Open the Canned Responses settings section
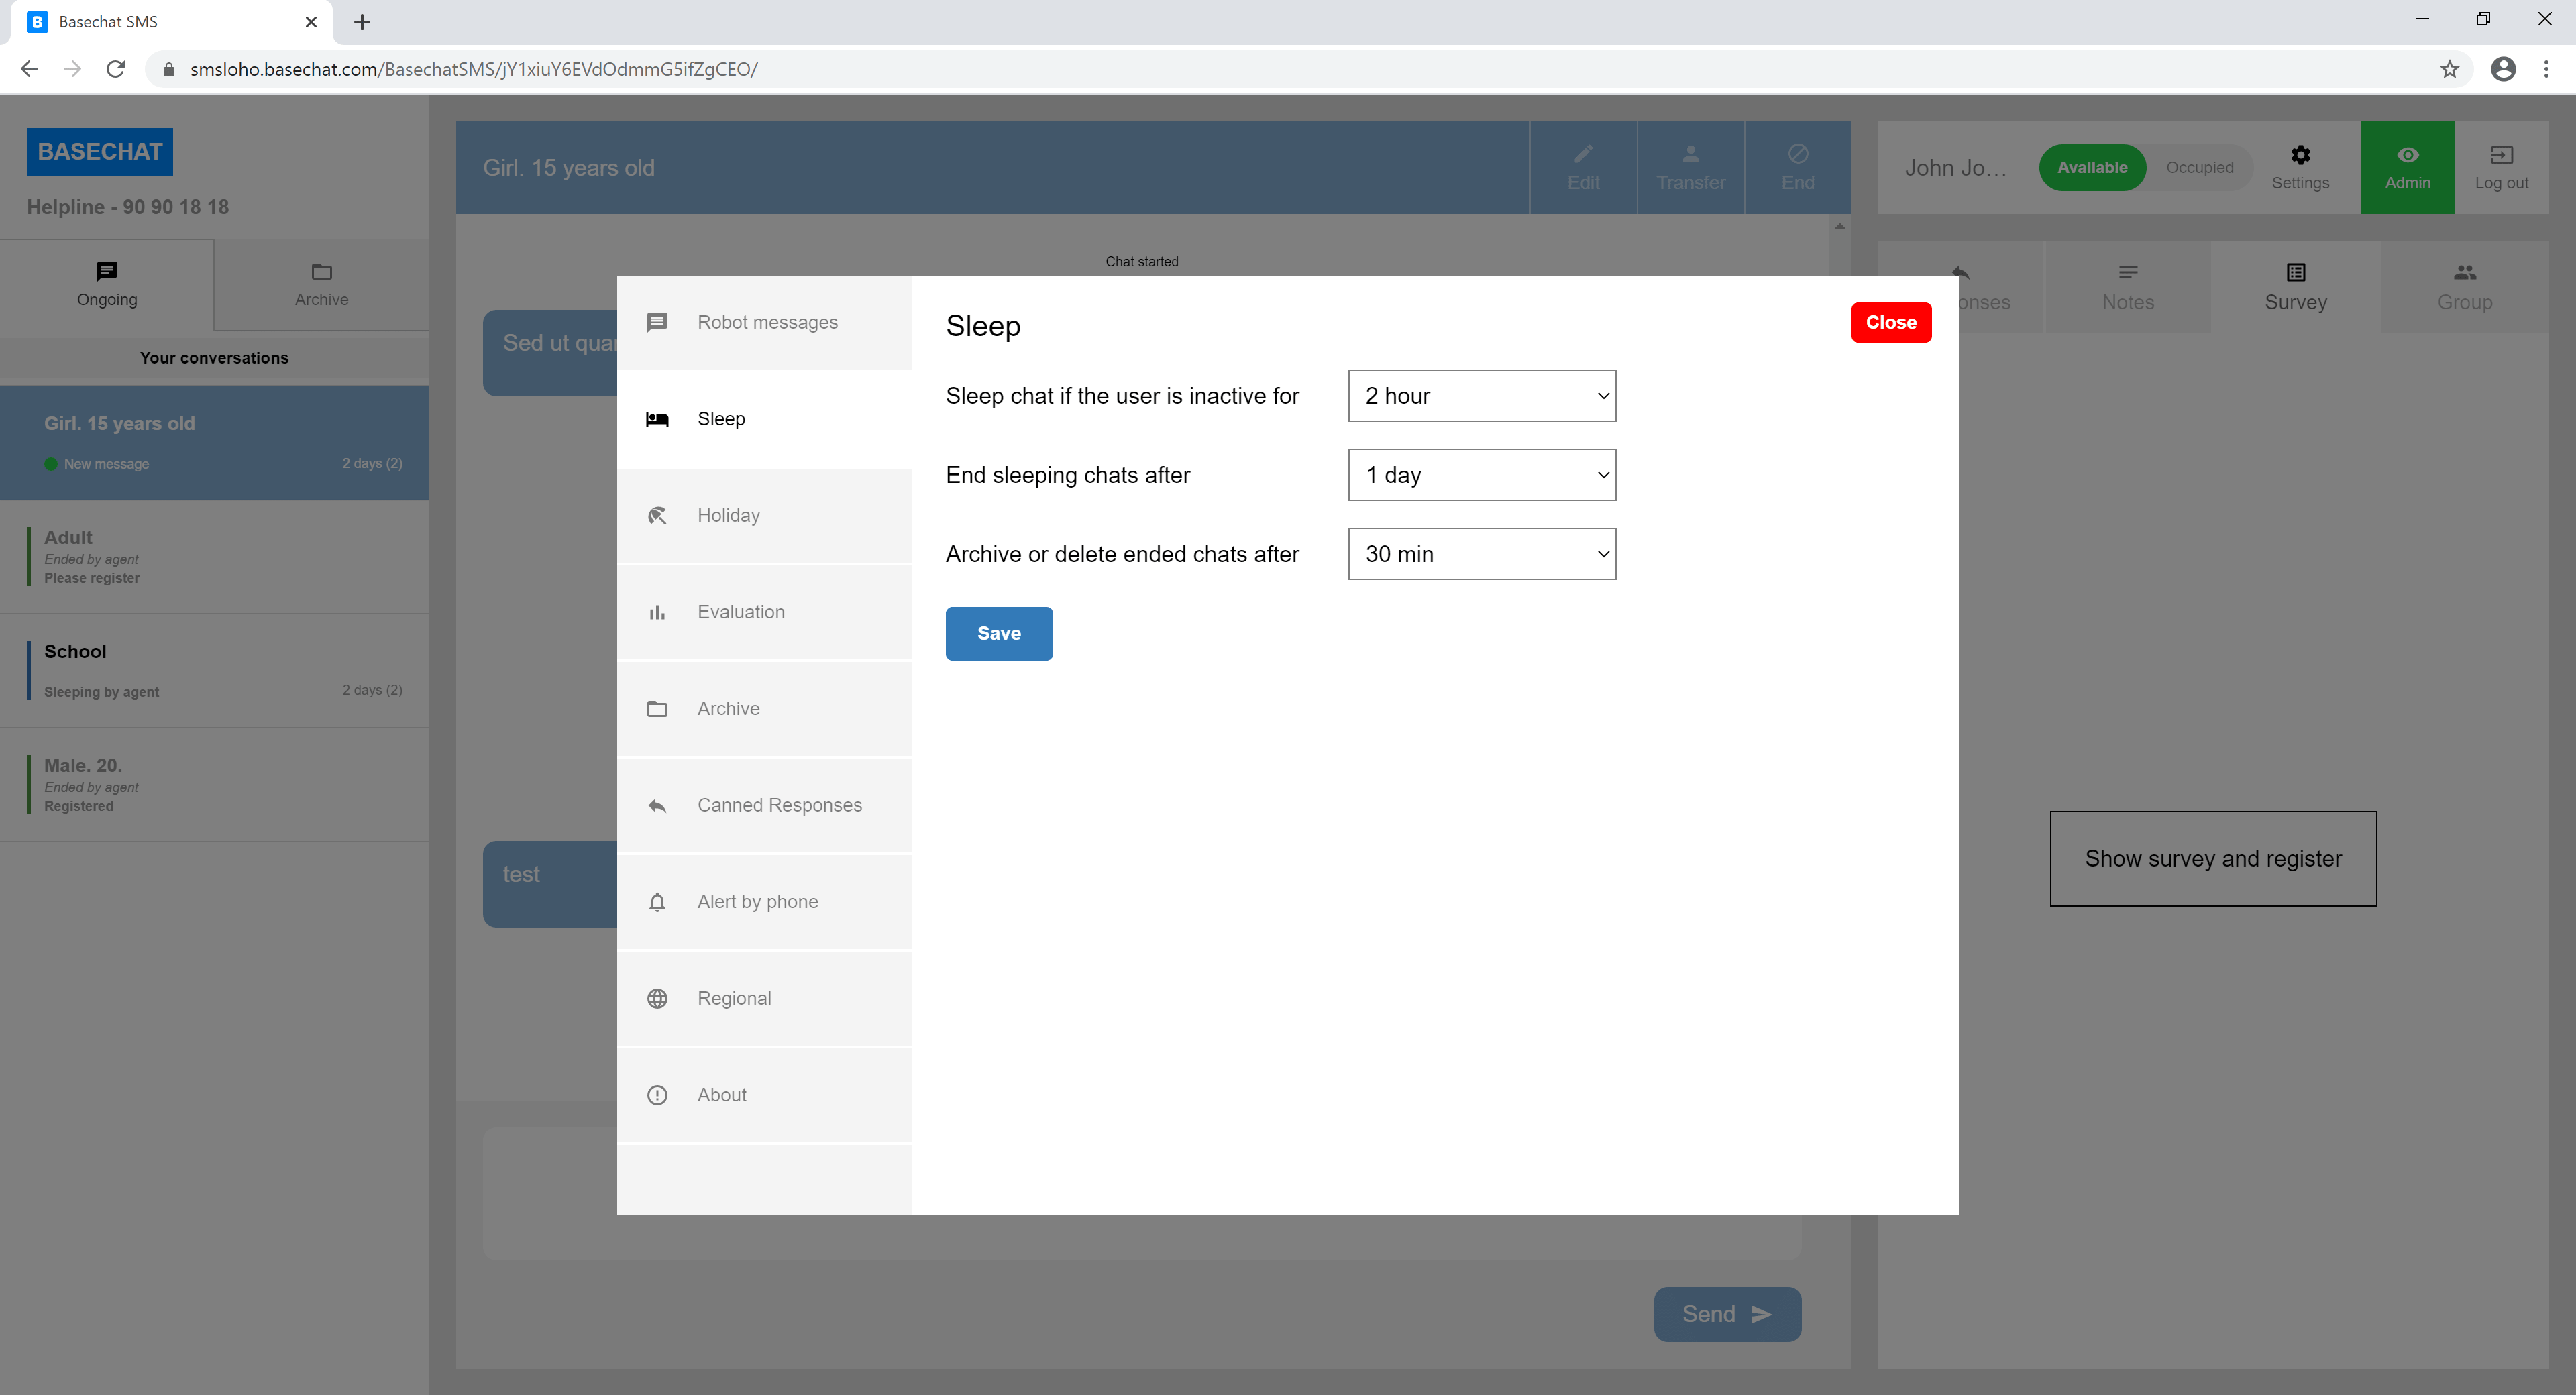Viewport: 2576px width, 1395px height. pos(765,805)
